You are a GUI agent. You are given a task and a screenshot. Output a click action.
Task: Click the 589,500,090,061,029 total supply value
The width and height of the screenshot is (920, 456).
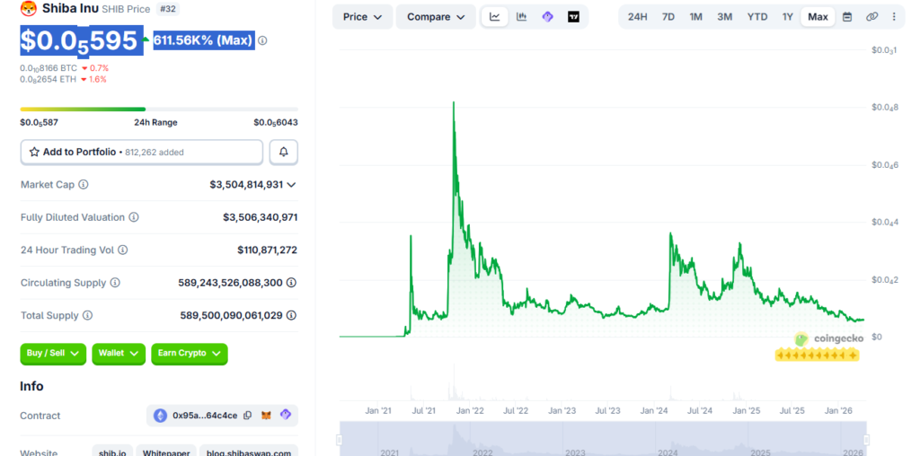[232, 315]
